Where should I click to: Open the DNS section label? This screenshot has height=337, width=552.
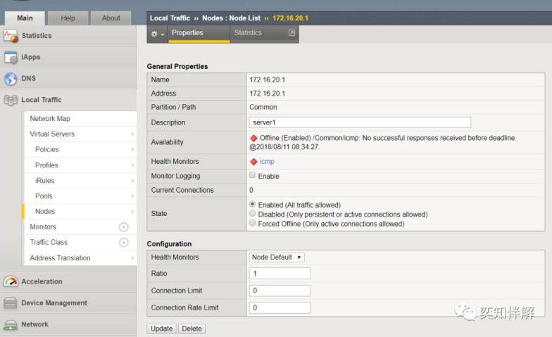click(x=28, y=79)
